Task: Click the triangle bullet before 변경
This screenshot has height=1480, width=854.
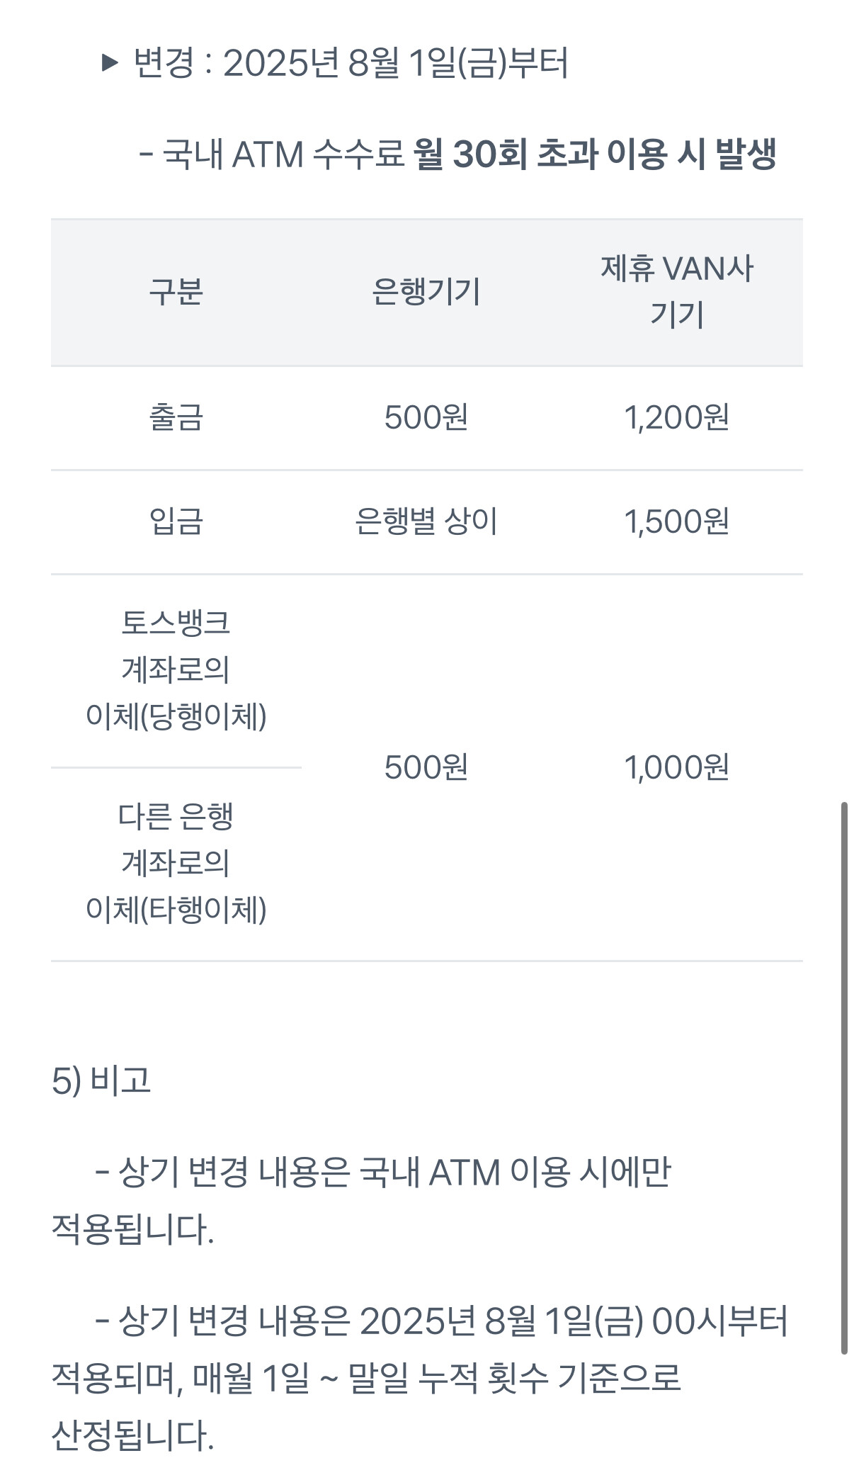Action: pos(110,64)
